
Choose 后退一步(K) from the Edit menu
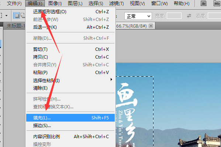point(70,27)
